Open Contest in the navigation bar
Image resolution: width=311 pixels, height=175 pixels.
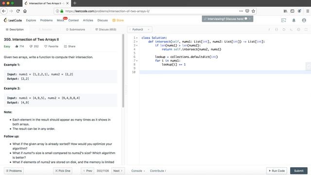[73, 20]
